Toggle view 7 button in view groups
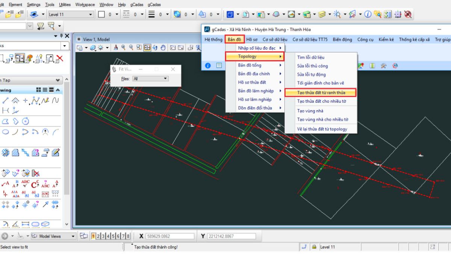Viewport: 451px width, 254px height. [123, 236]
